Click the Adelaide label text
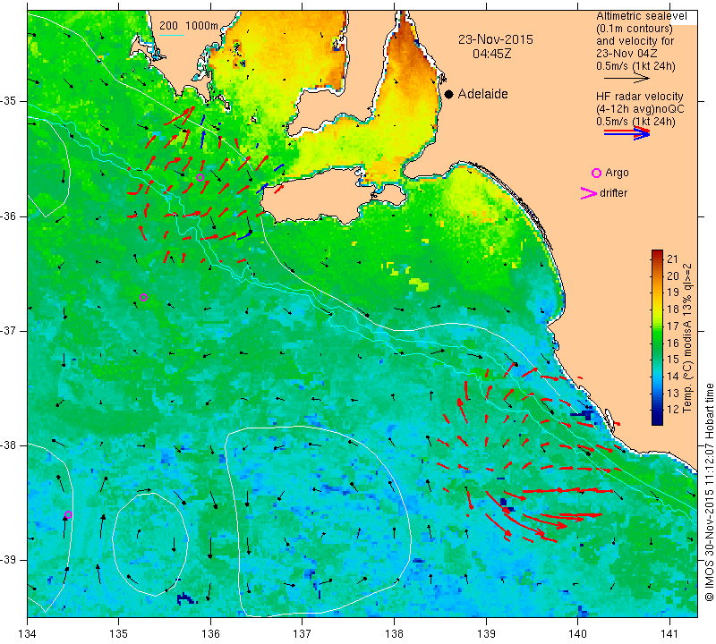Image resolution: width=716 pixels, height=644 pixels. pyautogui.click(x=482, y=94)
